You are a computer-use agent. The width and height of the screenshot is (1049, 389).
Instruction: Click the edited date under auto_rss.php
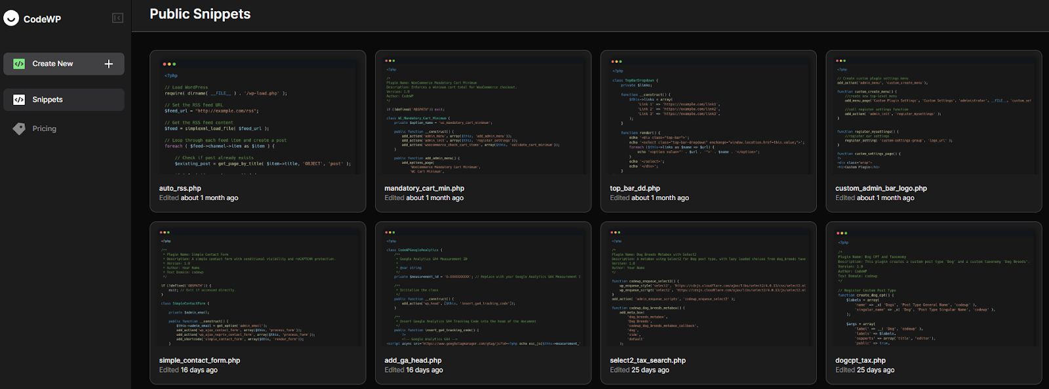coord(199,197)
